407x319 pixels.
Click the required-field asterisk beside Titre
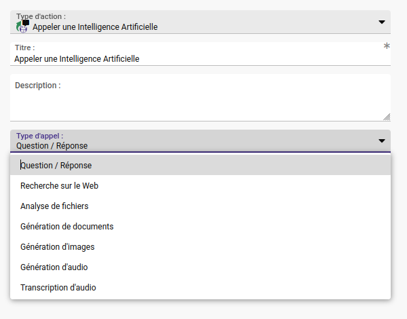[x=387, y=46]
